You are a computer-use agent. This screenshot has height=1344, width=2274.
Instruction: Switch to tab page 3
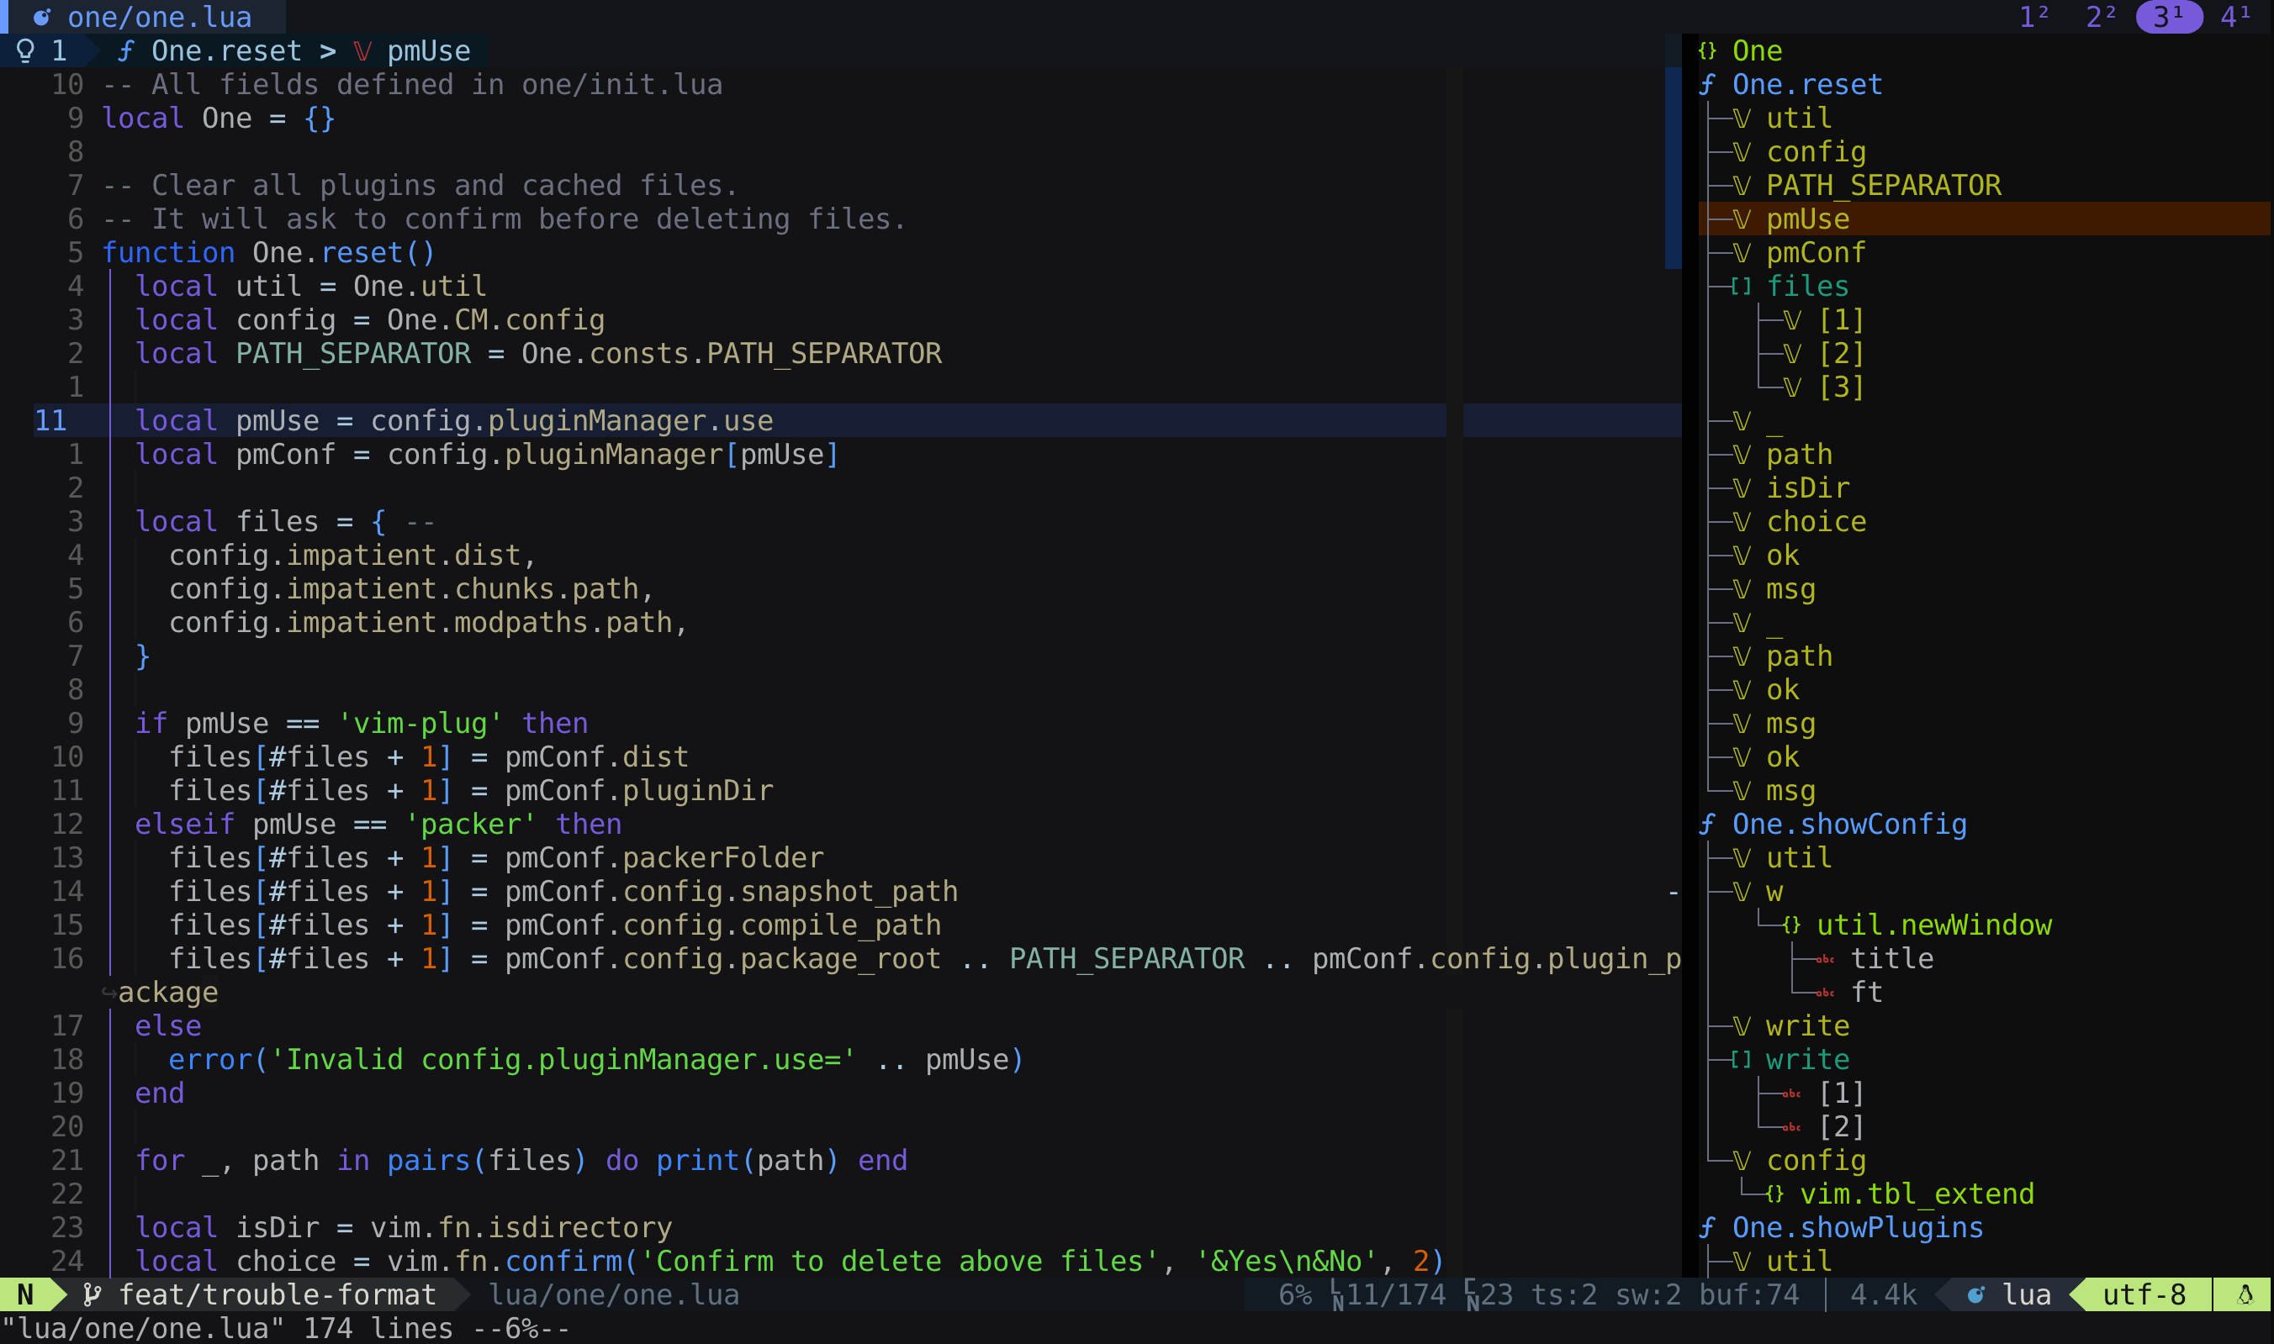coord(2168,17)
